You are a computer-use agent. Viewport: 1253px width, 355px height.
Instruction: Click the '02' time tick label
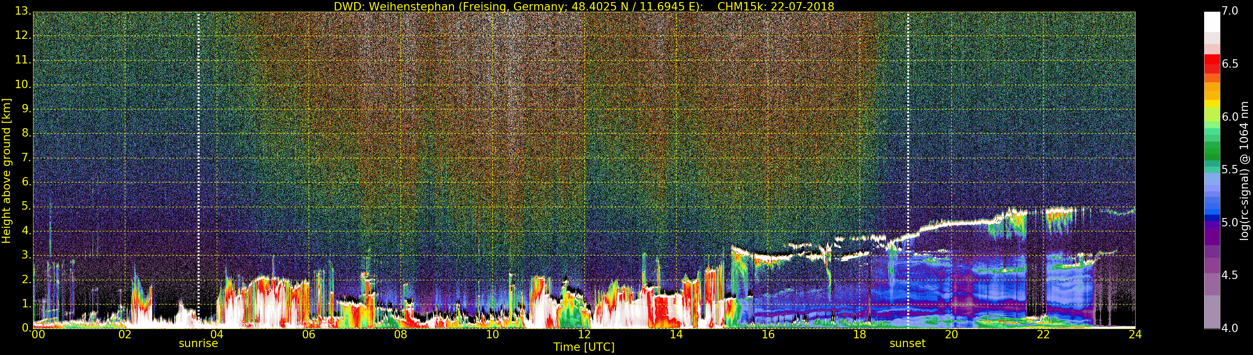pyautogui.click(x=125, y=335)
